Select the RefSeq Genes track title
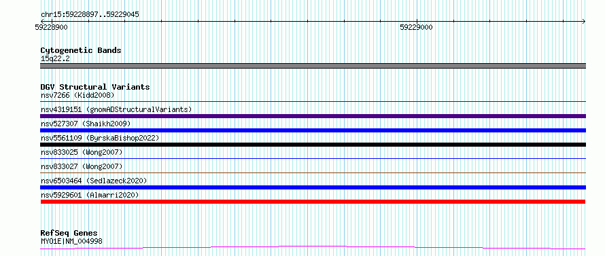This screenshot has height=256, width=605. [x=69, y=233]
